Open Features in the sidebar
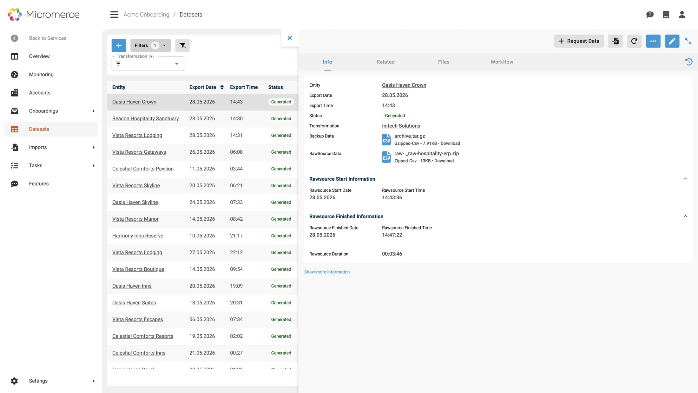This screenshot has width=698, height=393. point(51,184)
